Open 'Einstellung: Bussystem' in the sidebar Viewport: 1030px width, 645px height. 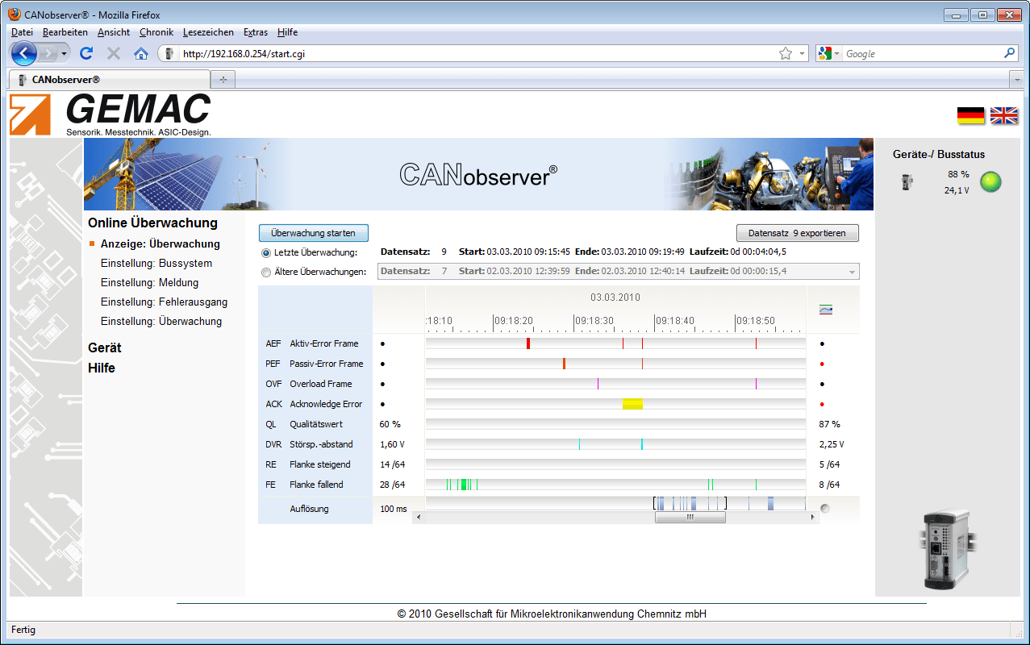pyautogui.click(x=156, y=264)
